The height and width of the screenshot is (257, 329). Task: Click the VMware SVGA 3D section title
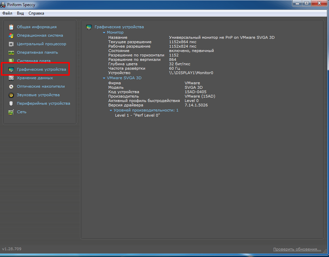(x=124, y=78)
